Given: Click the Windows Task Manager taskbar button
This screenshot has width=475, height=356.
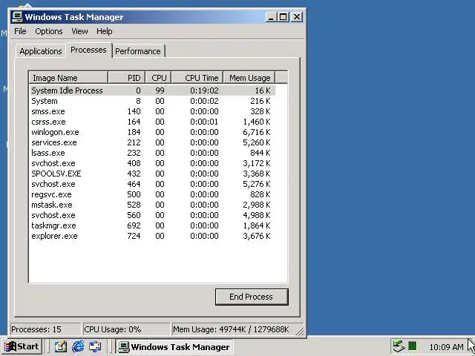Looking at the screenshot, I should click(174, 346).
